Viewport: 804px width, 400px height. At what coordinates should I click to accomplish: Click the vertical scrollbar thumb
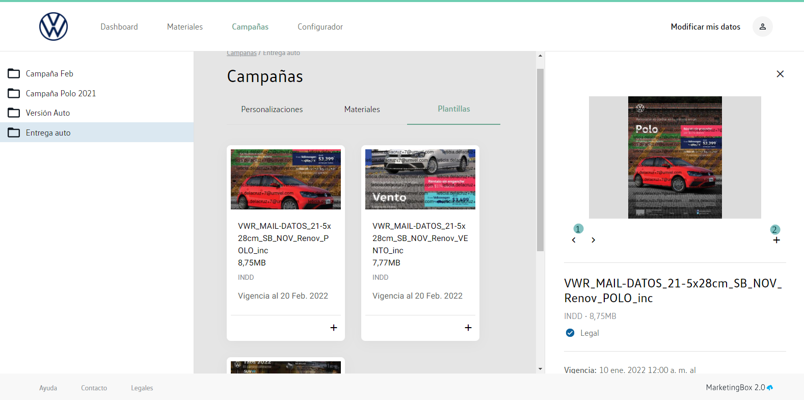coord(540,160)
